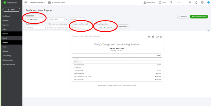Export the report using export icon

coord(157,37)
